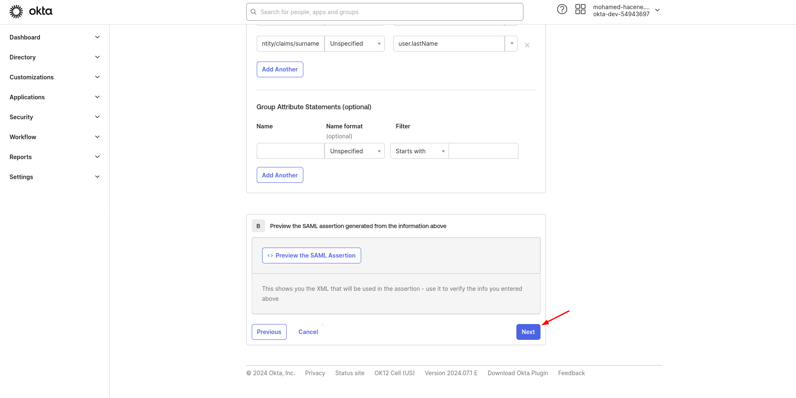Click the Previous button
796x398 pixels.
click(x=269, y=332)
